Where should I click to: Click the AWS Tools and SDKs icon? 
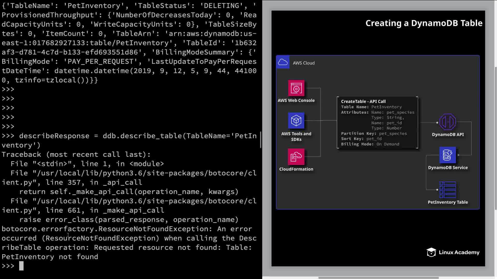(296, 120)
